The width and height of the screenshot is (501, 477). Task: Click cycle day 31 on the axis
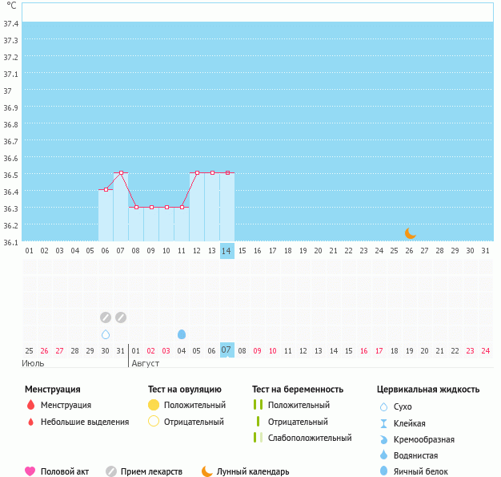(x=486, y=251)
